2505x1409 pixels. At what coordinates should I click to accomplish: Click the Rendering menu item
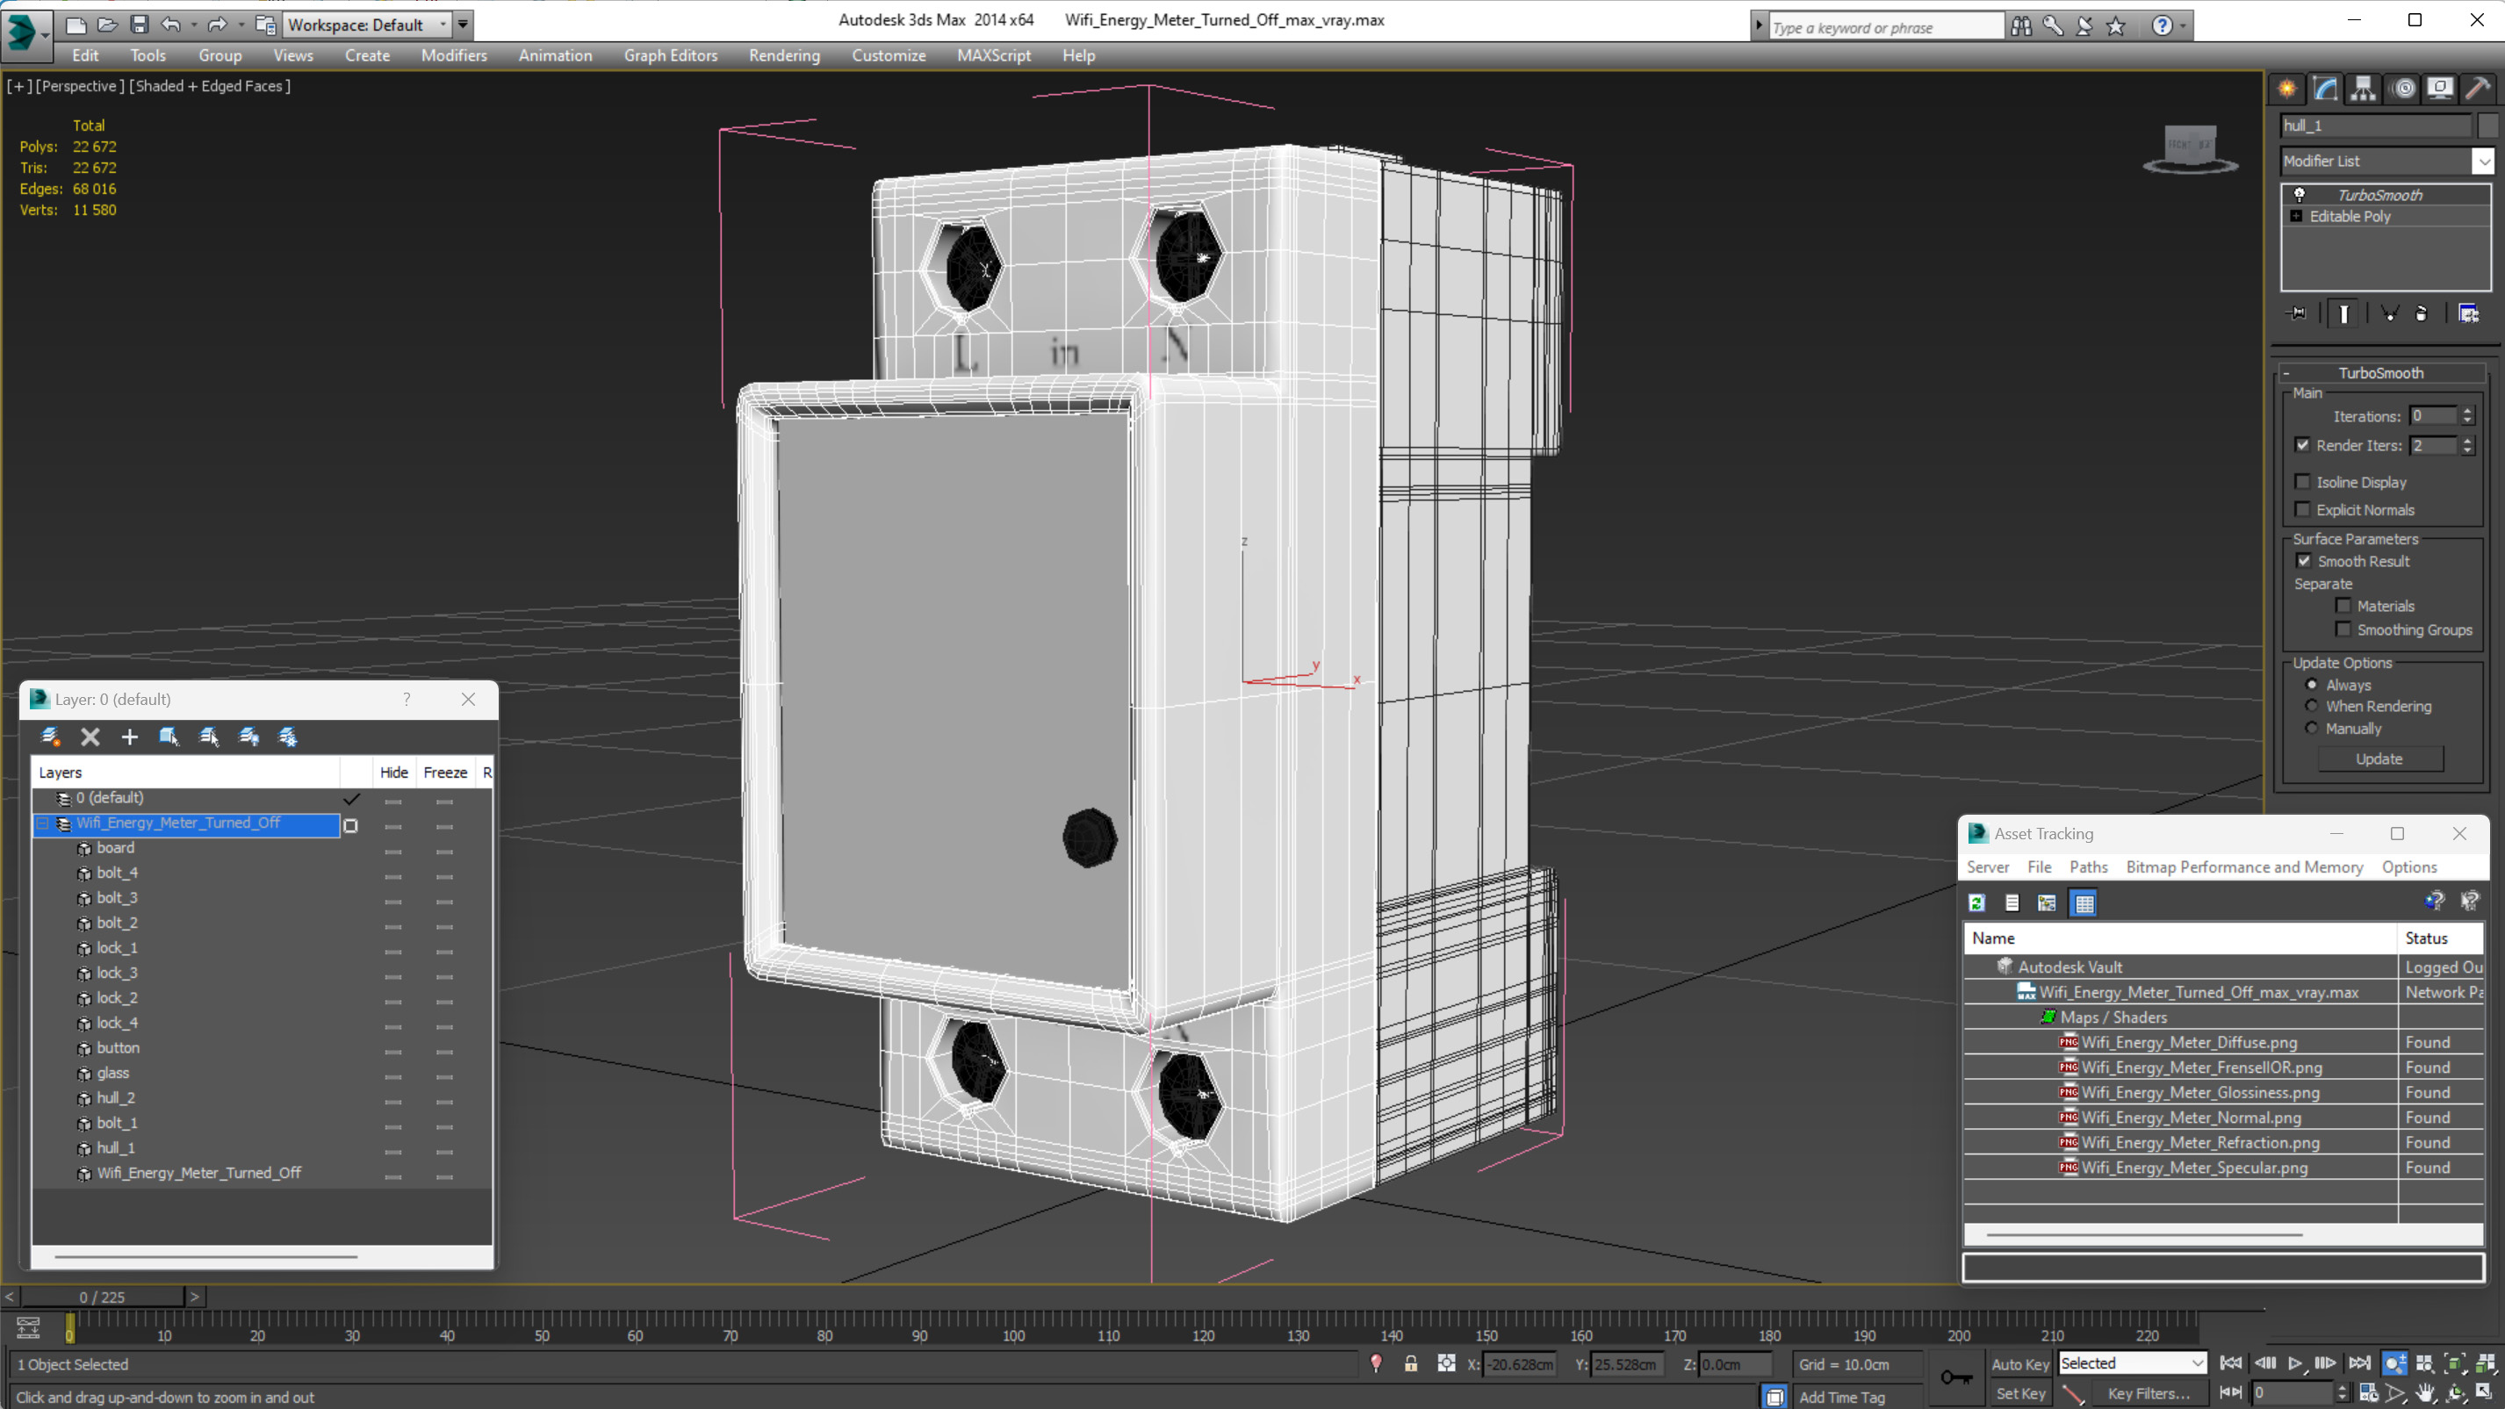pos(785,54)
